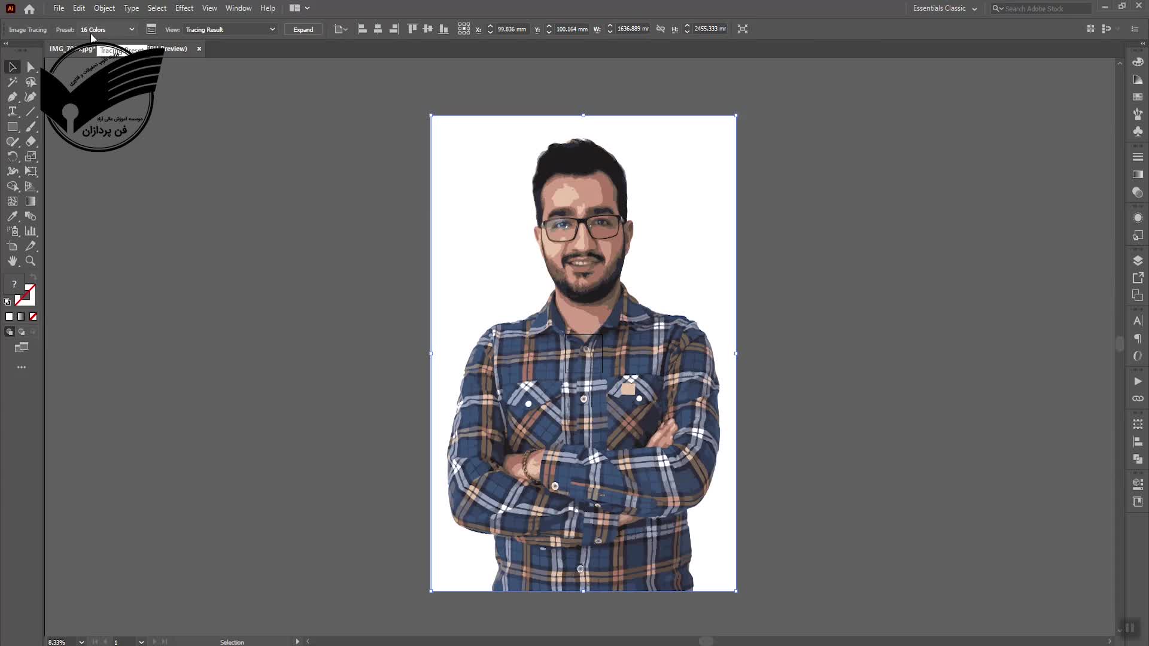
Task: Select the Zoom tool
Action: [x=31, y=261]
